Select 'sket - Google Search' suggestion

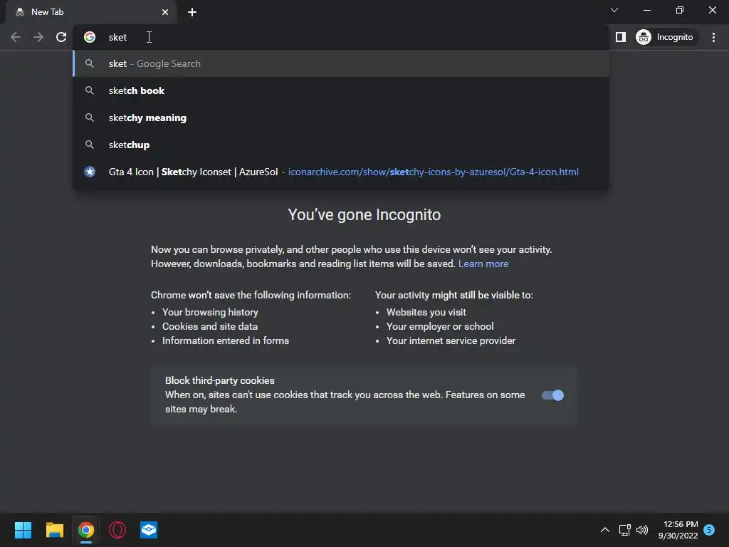[x=341, y=63]
